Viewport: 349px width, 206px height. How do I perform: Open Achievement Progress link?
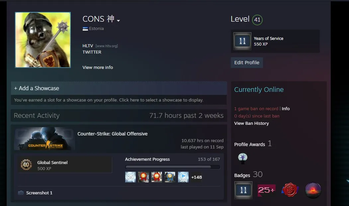pyautogui.click(x=147, y=159)
